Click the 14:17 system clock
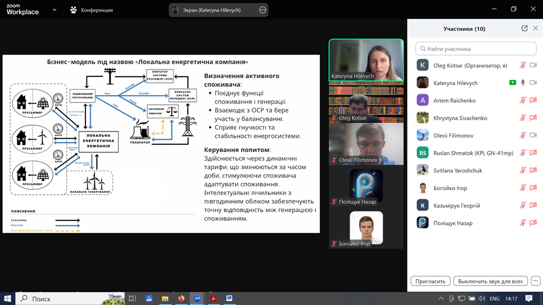 (x=511, y=298)
